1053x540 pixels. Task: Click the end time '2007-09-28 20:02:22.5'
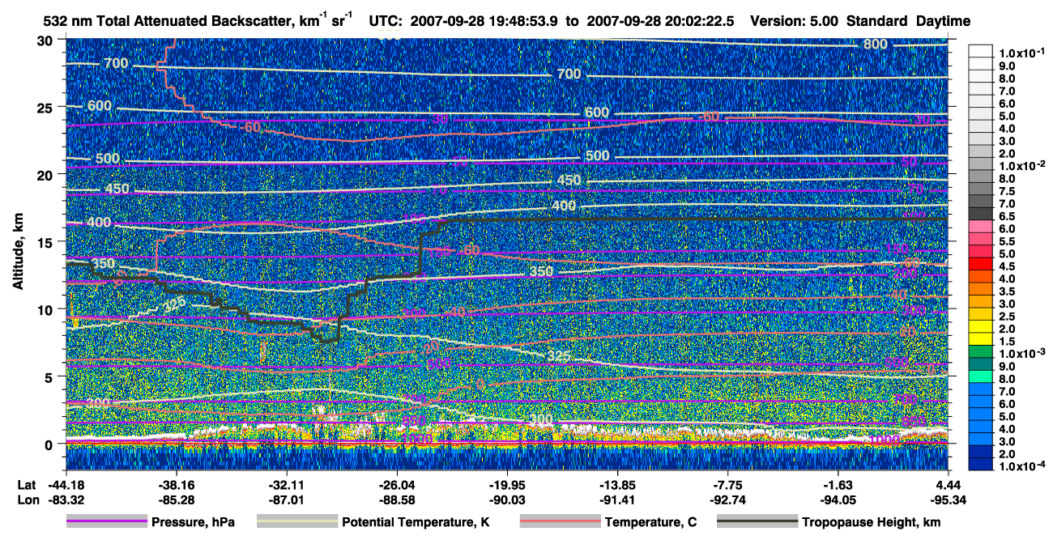coord(659,22)
